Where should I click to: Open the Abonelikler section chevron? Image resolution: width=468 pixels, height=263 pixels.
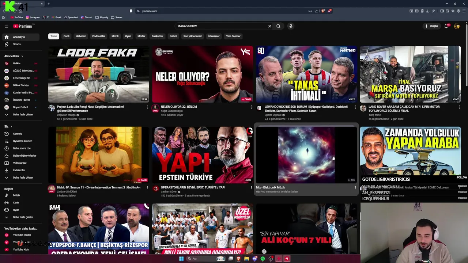coord(22,56)
